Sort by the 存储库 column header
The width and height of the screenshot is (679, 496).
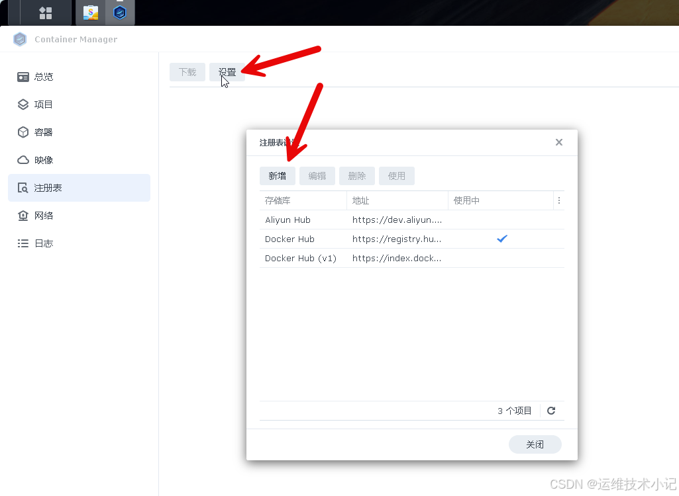pyautogui.click(x=303, y=200)
